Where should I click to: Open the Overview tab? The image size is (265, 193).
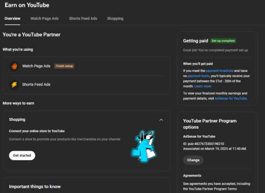12,19
